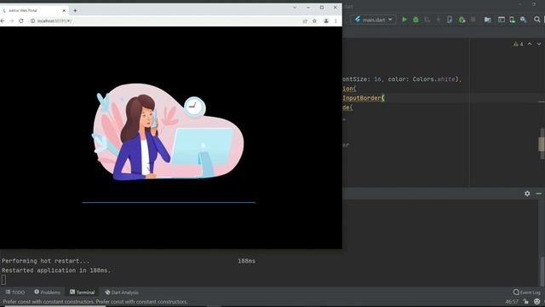This screenshot has height=307, width=545.
Task: Open Project Structure icon in IDE toolbar
Action: pos(488,20)
